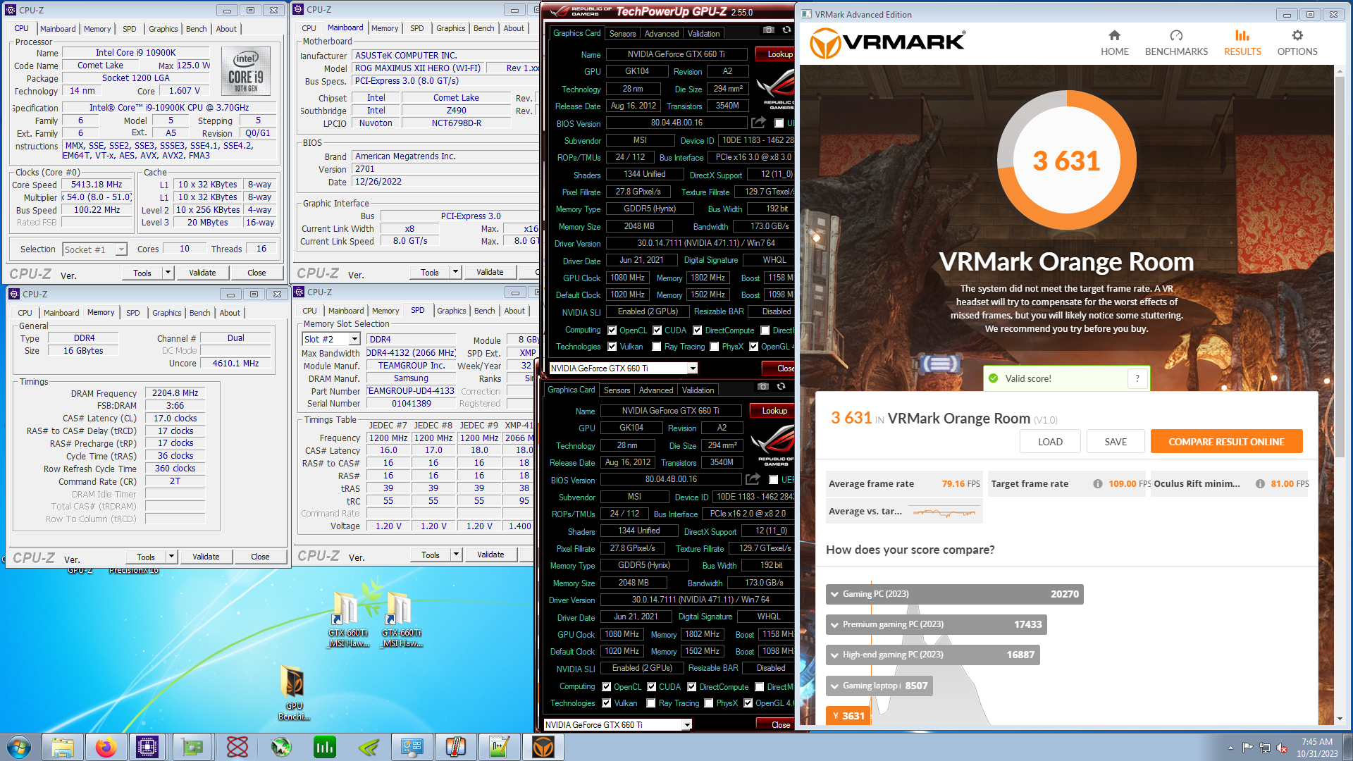Viewport: 1353px width, 761px height.
Task: Open Tools dropdown arrow in CPU-Z CPU window
Action: coord(168,273)
